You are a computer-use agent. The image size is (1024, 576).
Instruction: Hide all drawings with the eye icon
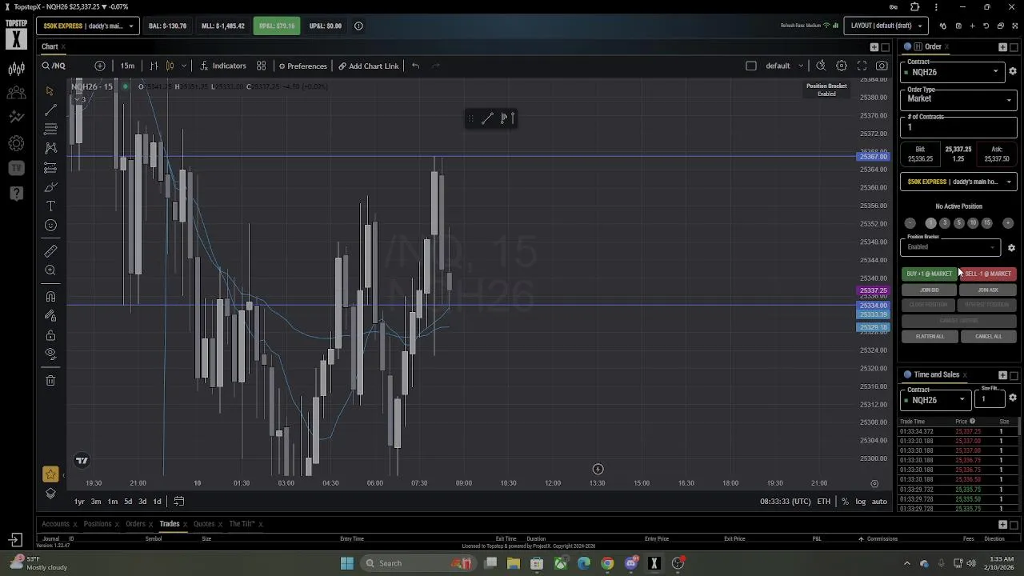(x=50, y=354)
